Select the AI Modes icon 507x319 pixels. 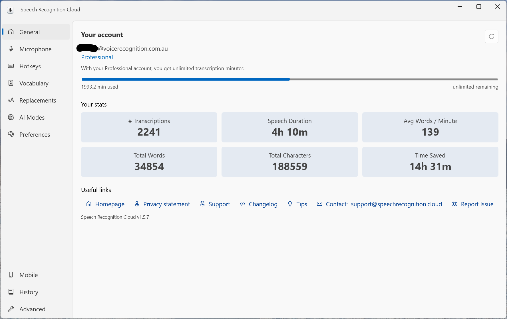pyautogui.click(x=11, y=117)
